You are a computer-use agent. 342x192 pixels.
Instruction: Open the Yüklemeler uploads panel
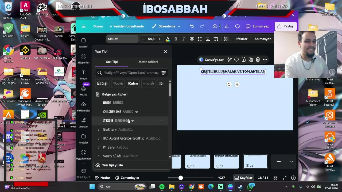pos(83,107)
